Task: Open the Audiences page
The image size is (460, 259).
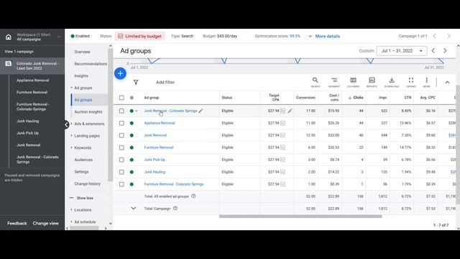Action: [83, 160]
